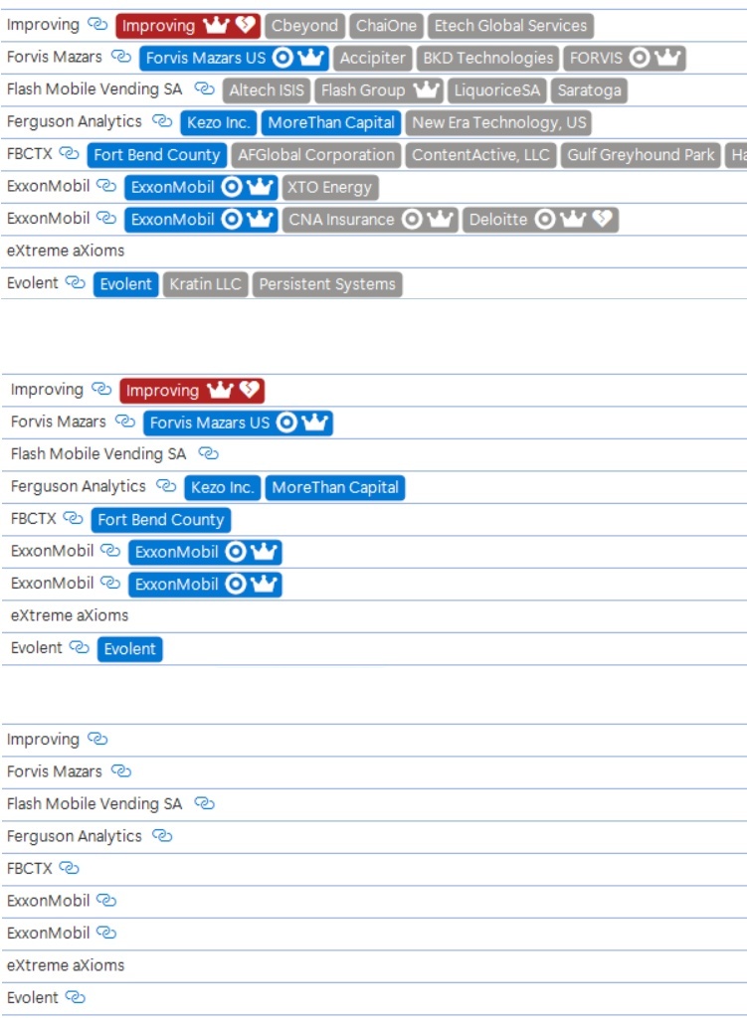Click the crown icon on gray FORVIS tag
747x1023 pixels.
(667, 58)
